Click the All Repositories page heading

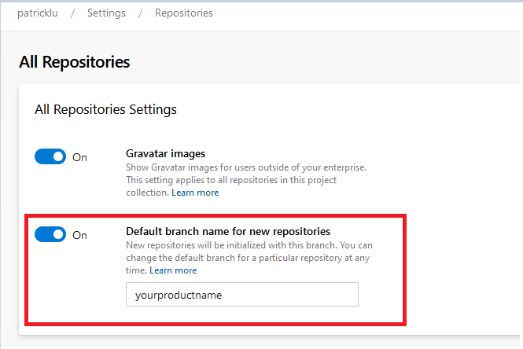(74, 61)
